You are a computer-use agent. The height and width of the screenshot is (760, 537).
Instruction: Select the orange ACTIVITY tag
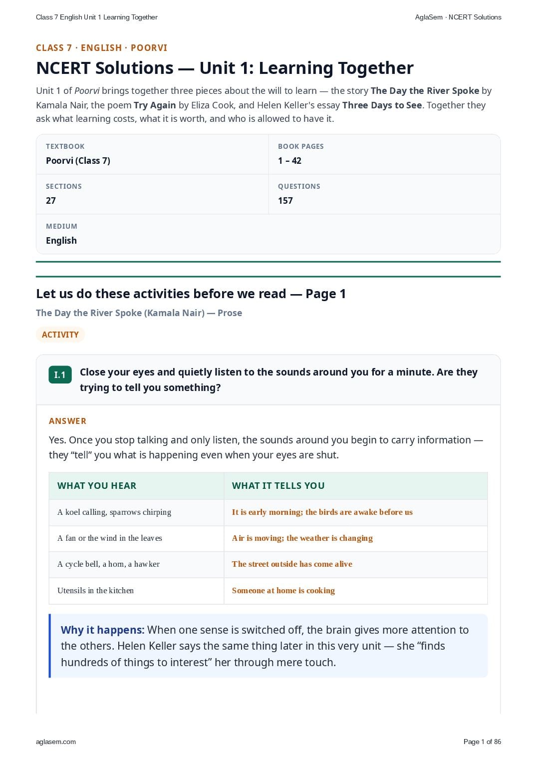click(60, 335)
